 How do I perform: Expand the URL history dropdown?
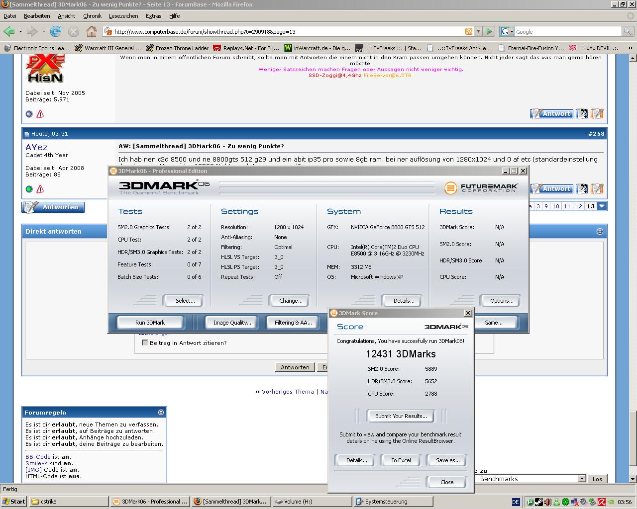pos(478,31)
